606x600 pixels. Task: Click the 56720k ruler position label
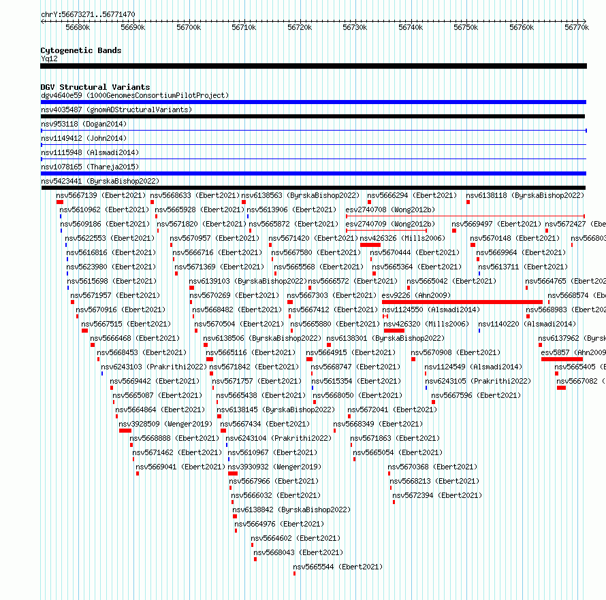tap(300, 27)
